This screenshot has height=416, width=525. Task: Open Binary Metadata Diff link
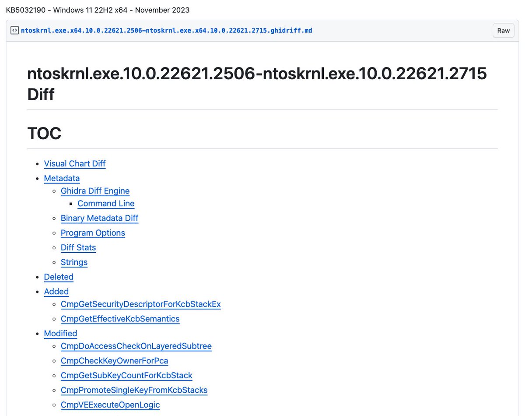click(99, 218)
